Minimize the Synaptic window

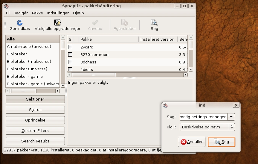tap(177, 6)
